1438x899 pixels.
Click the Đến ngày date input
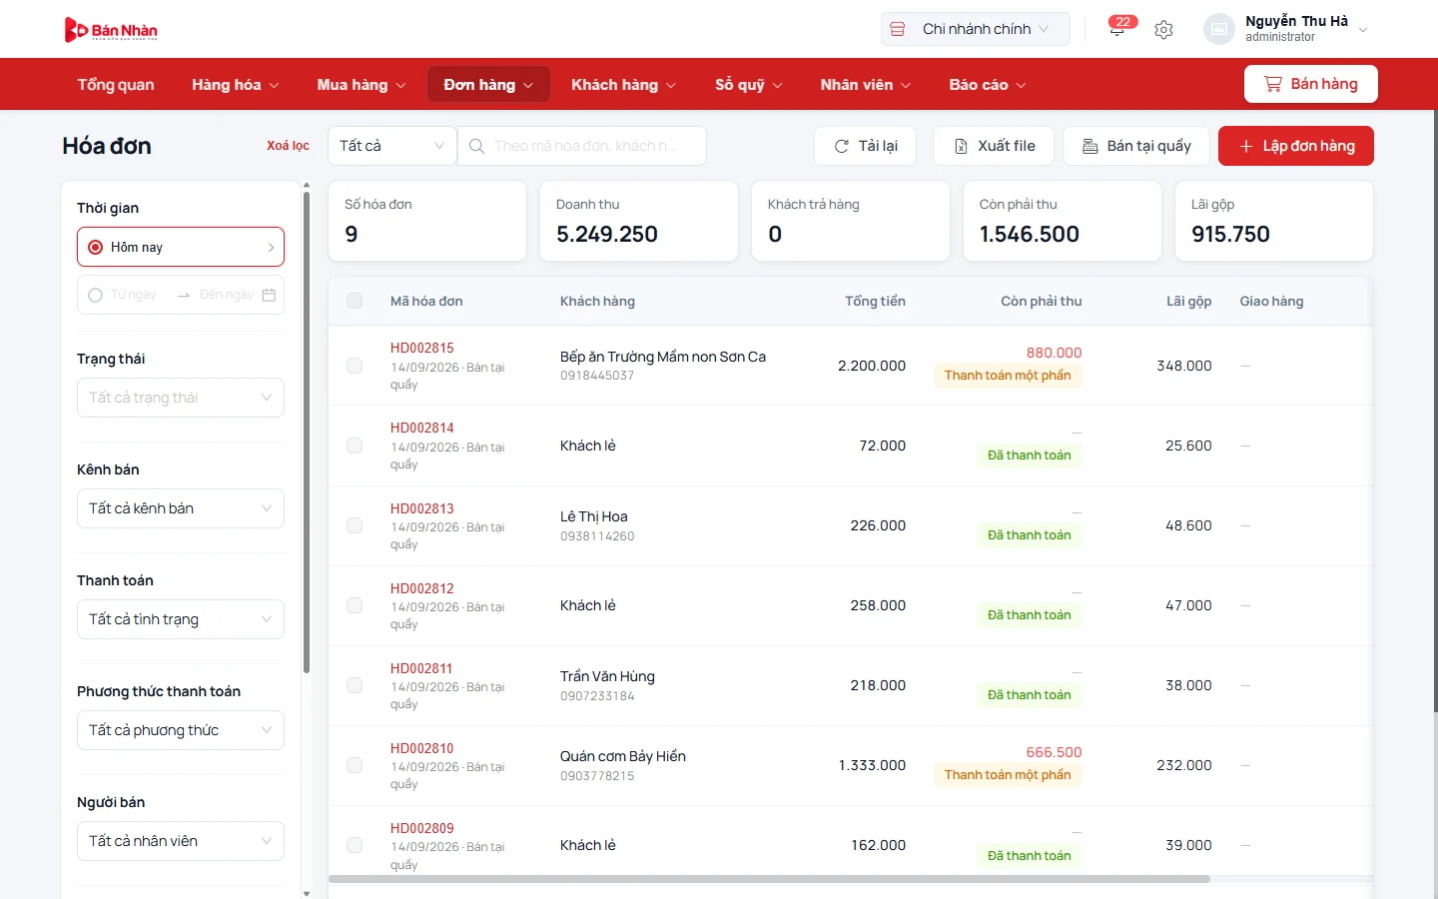[x=226, y=295]
